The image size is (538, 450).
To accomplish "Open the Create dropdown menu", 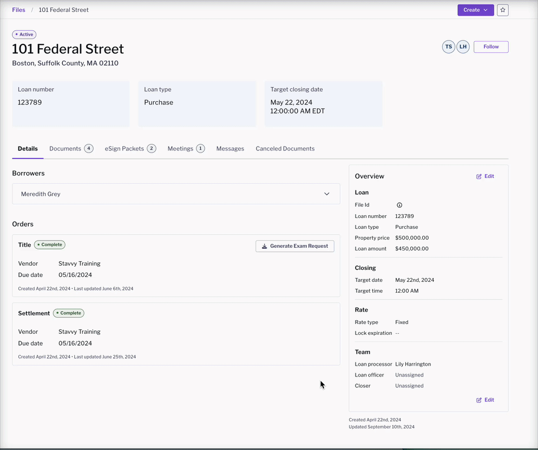I will tap(476, 10).
